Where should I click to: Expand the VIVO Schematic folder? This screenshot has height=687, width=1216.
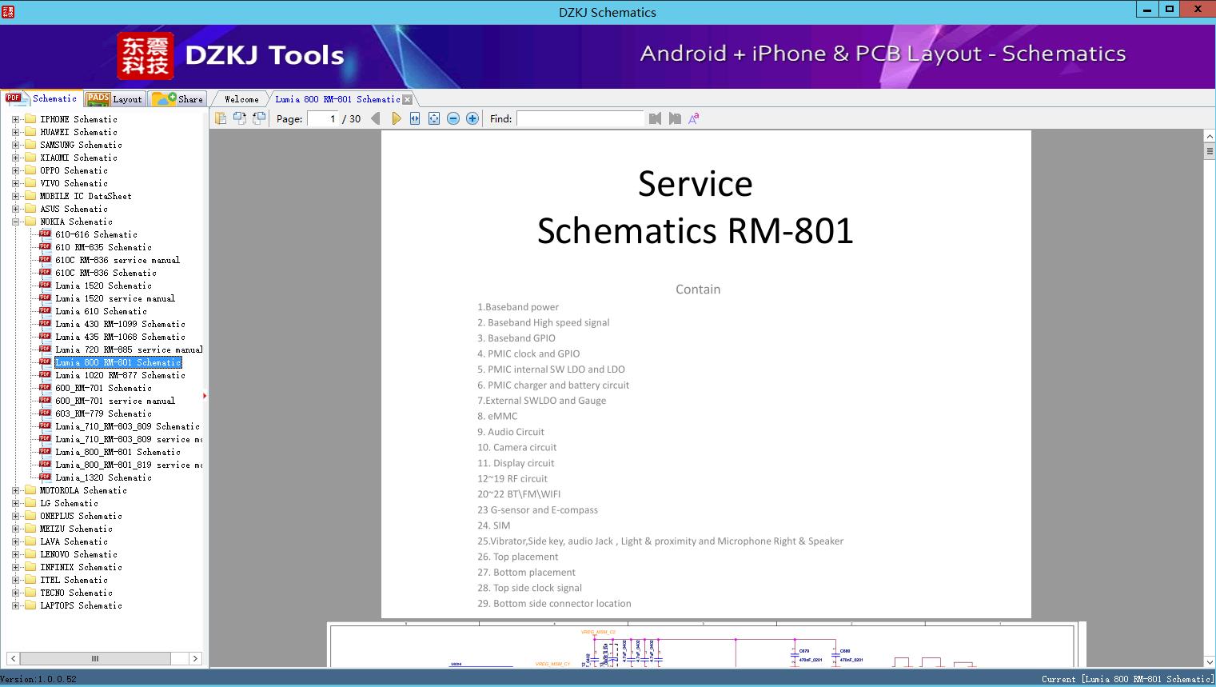[15, 183]
